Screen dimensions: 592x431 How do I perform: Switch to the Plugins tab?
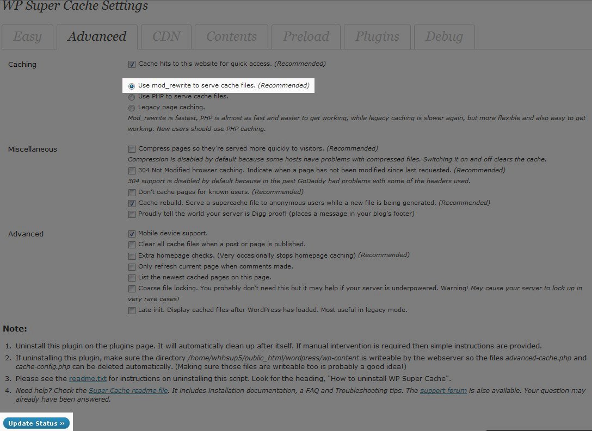click(x=377, y=37)
